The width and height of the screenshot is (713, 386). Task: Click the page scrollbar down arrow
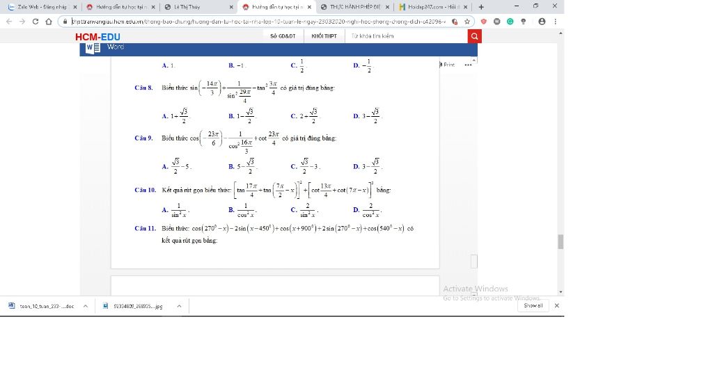(561, 292)
